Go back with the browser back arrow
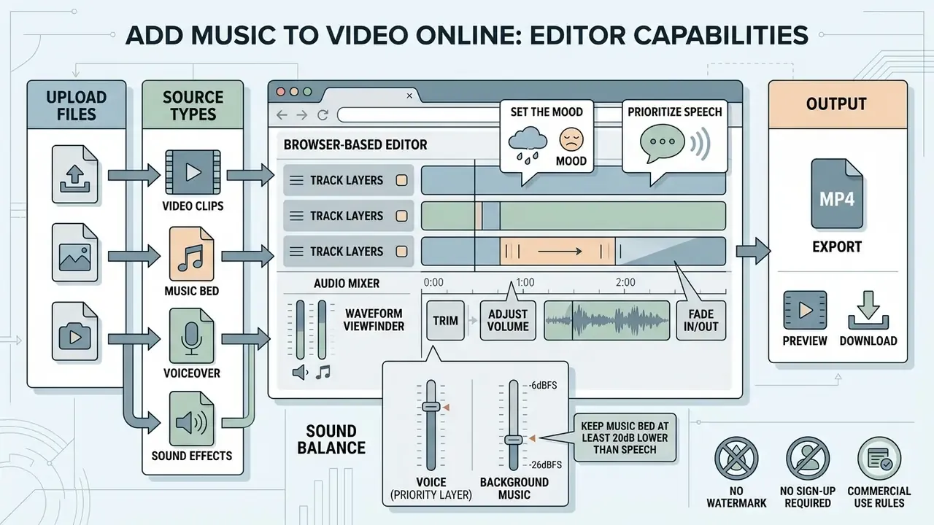This screenshot has height=525, width=934. pyautogui.click(x=282, y=115)
